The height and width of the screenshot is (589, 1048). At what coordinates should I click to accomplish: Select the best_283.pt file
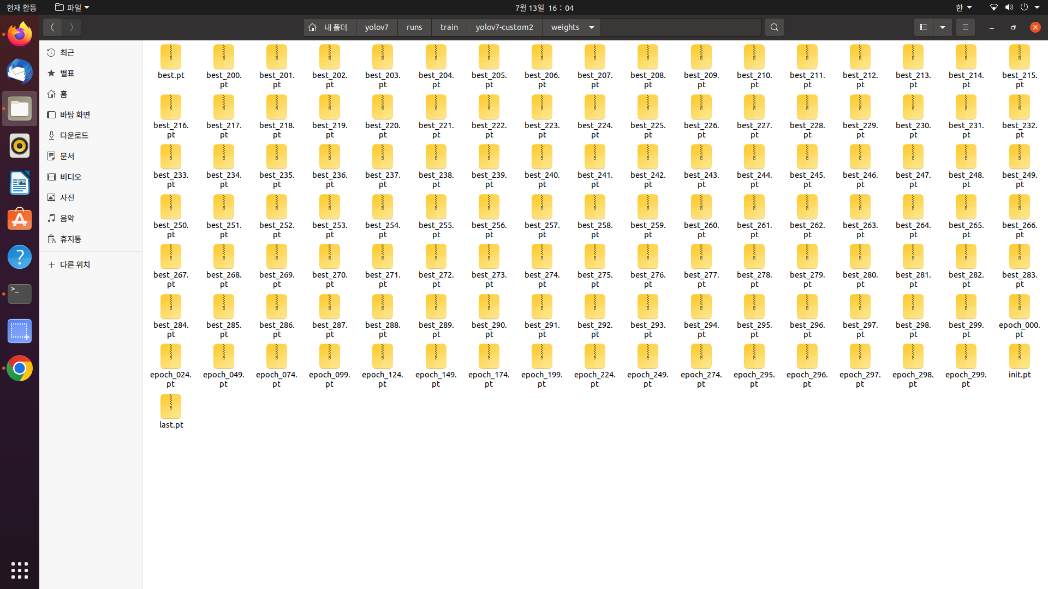click(1019, 266)
